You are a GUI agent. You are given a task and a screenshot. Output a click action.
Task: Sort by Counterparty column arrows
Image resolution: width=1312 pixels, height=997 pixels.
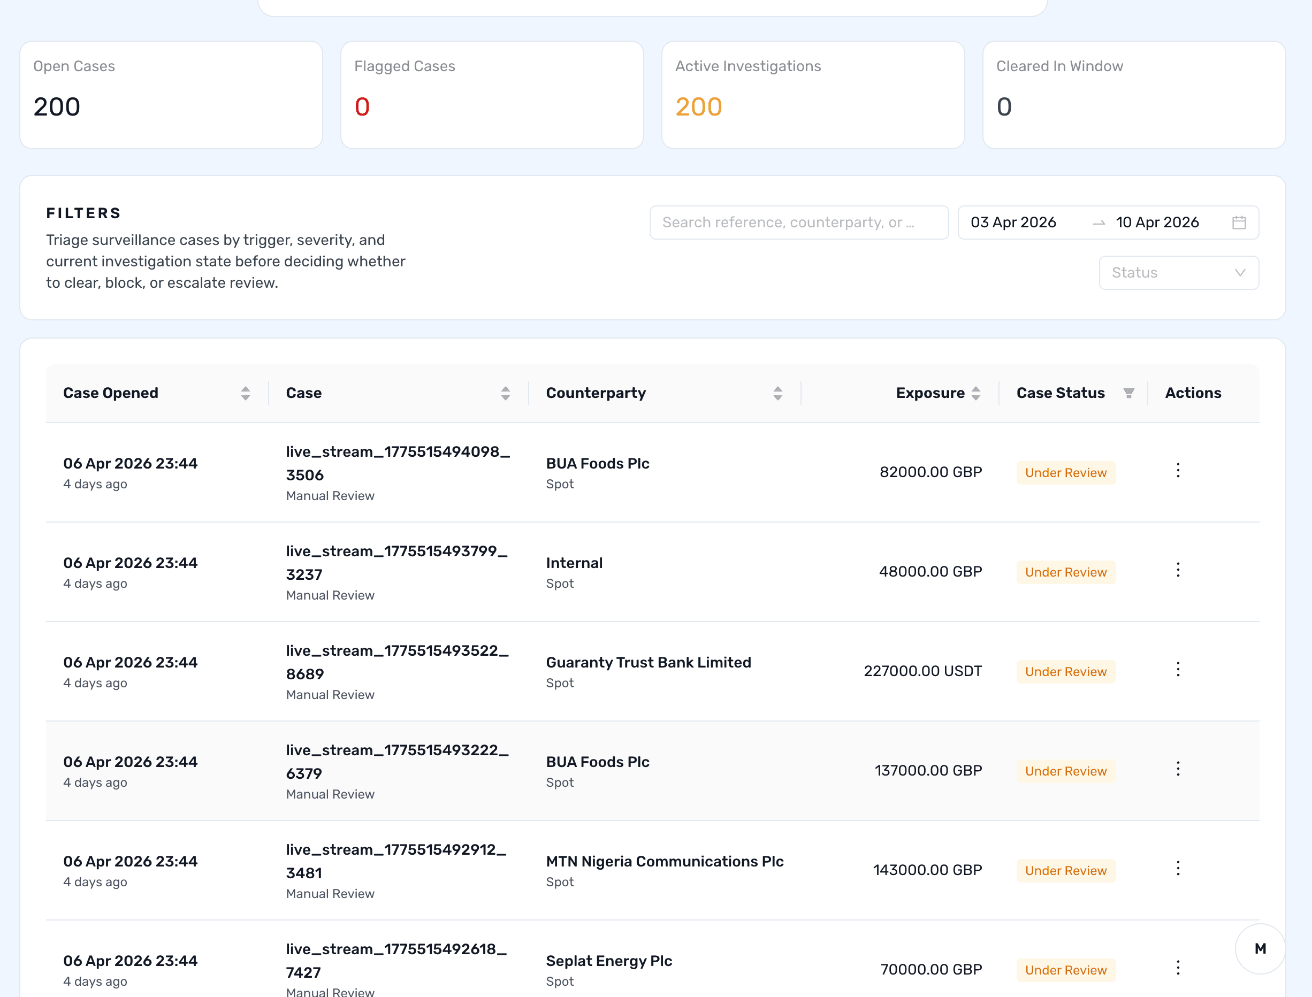[x=777, y=394]
